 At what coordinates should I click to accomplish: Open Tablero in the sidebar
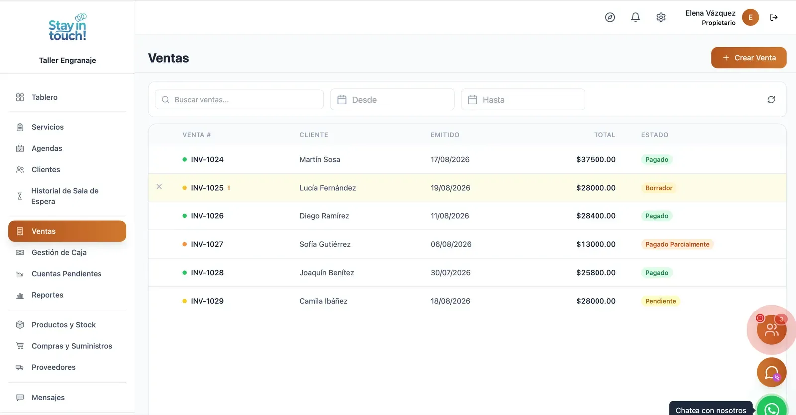tap(68, 97)
